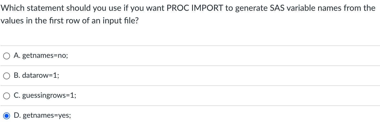
Task: Click the selected getnames=yes radio button
Action: [7, 116]
